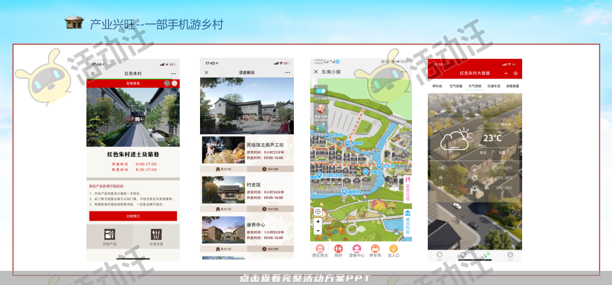Open the 美食住宿 pink side panel

click(x=407, y=187)
